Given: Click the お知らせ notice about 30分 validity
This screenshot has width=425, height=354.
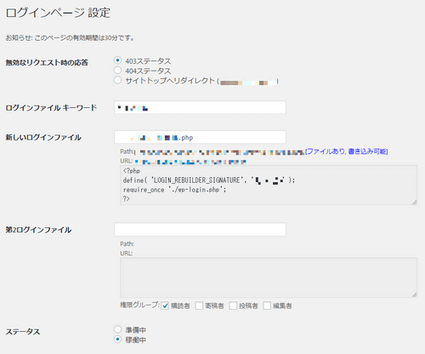Looking at the screenshot, I should [x=70, y=37].
